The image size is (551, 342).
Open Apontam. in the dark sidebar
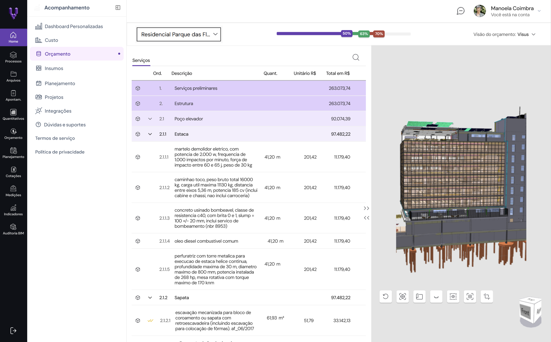click(x=13, y=95)
